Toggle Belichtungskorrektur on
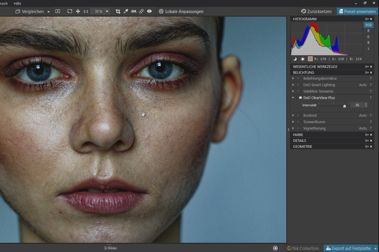379x252 pixels. 299,78
